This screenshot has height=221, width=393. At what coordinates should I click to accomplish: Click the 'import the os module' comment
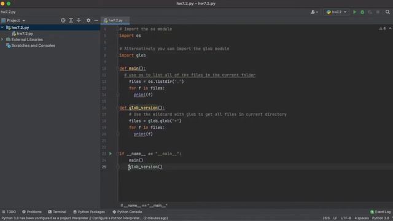pos(146,29)
